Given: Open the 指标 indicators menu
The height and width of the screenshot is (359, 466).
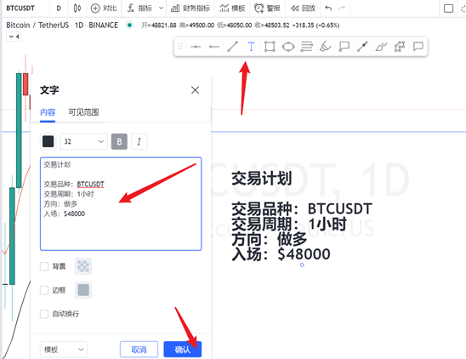Looking at the screenshot, I should [x=140, y=8].
